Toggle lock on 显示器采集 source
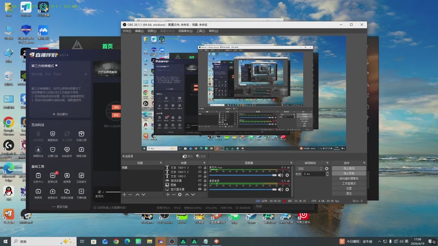438x246 pixels. coord(205,189)
